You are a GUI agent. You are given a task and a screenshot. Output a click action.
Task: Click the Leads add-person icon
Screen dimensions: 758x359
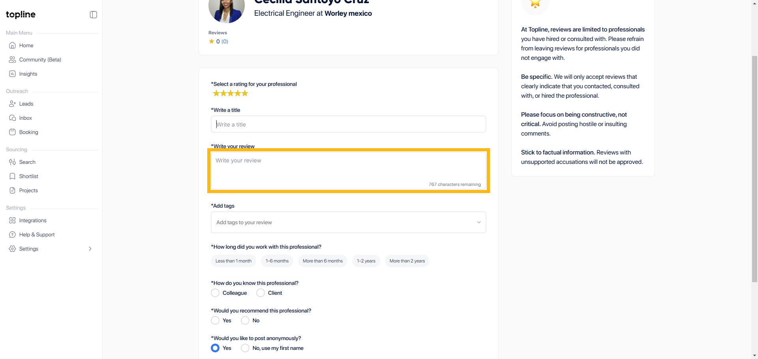[12, 104]
